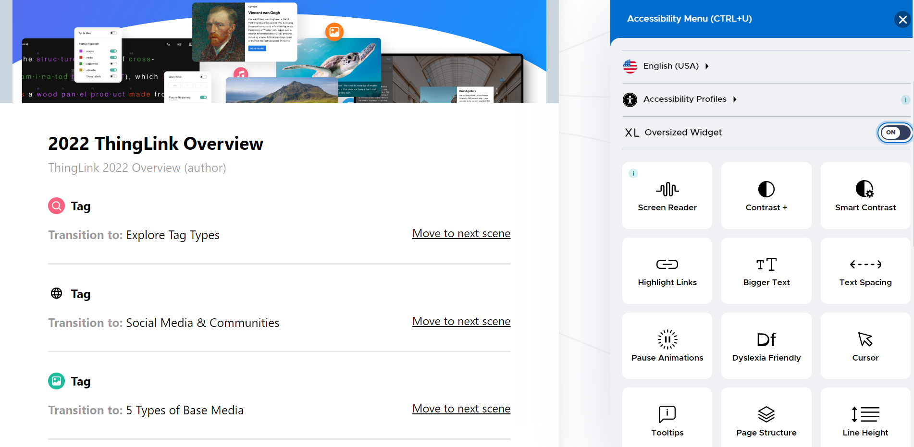Move to next scene for 5 Types of Base Media

tap(461, 409)
